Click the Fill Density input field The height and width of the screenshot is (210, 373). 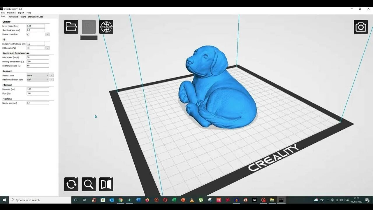click(36, 48)
